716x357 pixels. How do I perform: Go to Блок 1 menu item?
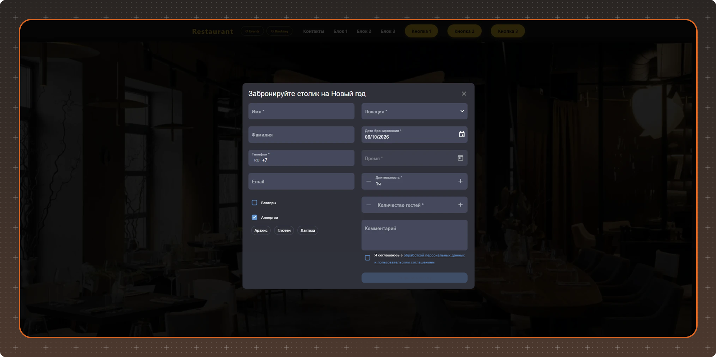(x=340, y=31)
